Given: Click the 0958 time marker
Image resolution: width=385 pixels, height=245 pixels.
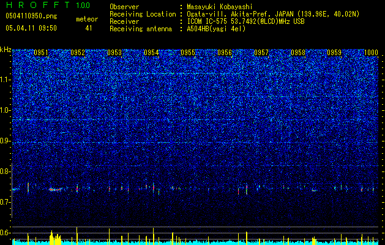Looking at the screenshot, I should (298, 53).
